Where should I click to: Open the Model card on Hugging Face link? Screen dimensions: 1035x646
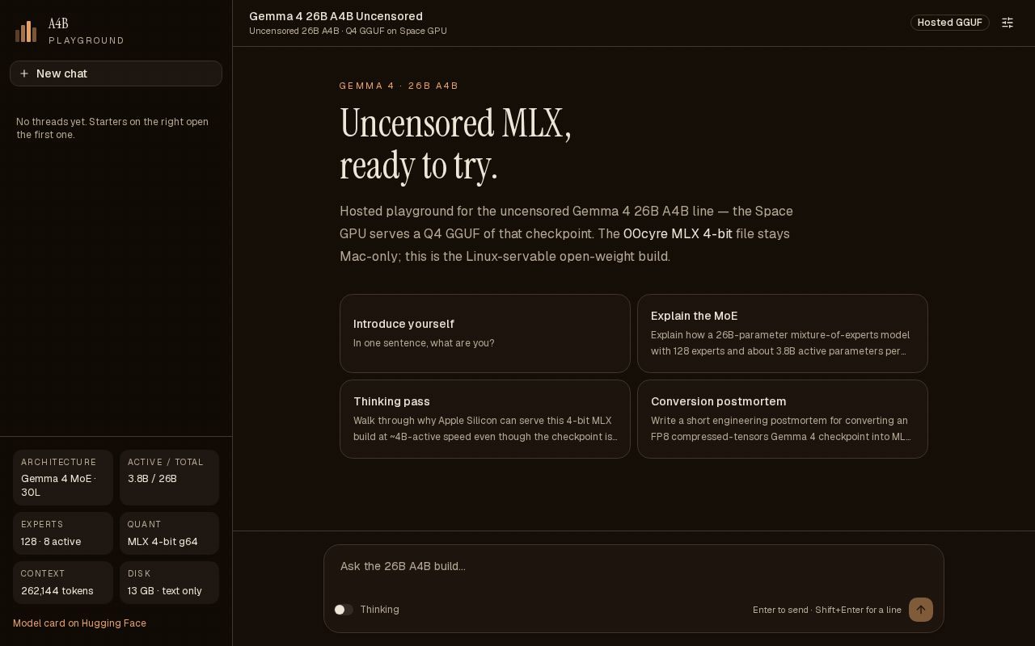coord(79,623)
